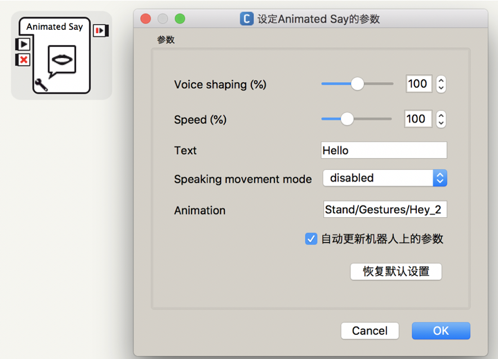Viewport: 498px width, 359px height.
Task: Click the Voice shaping number field
Action: click(419, 84)
